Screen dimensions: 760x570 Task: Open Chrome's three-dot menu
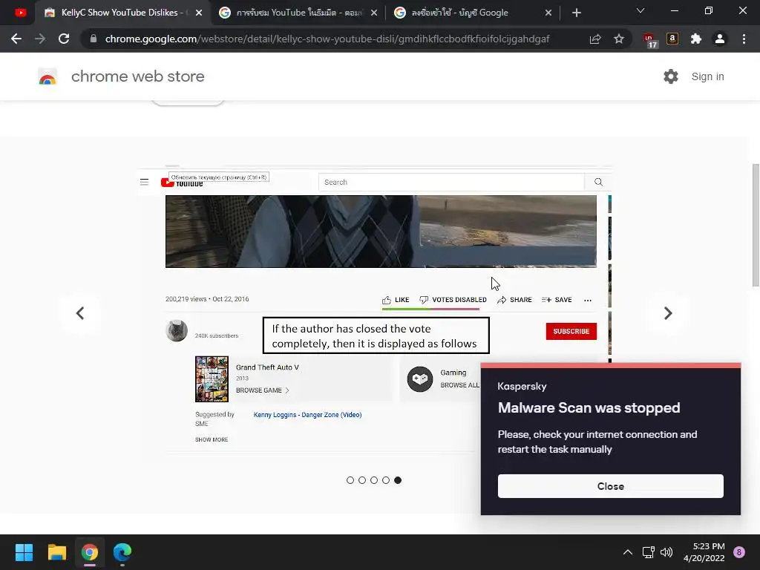tap(744, 39)
